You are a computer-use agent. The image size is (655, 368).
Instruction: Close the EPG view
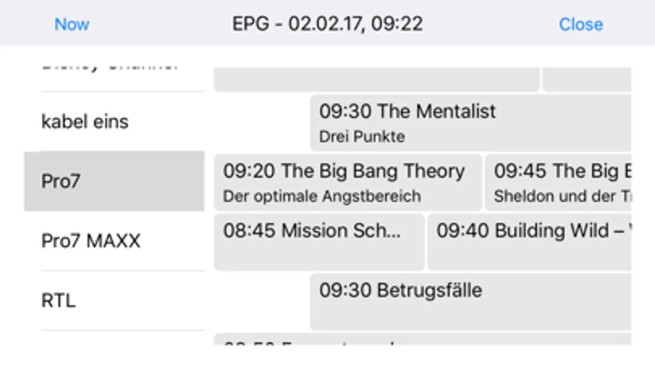pyautogui.click(x=581, y=25)
